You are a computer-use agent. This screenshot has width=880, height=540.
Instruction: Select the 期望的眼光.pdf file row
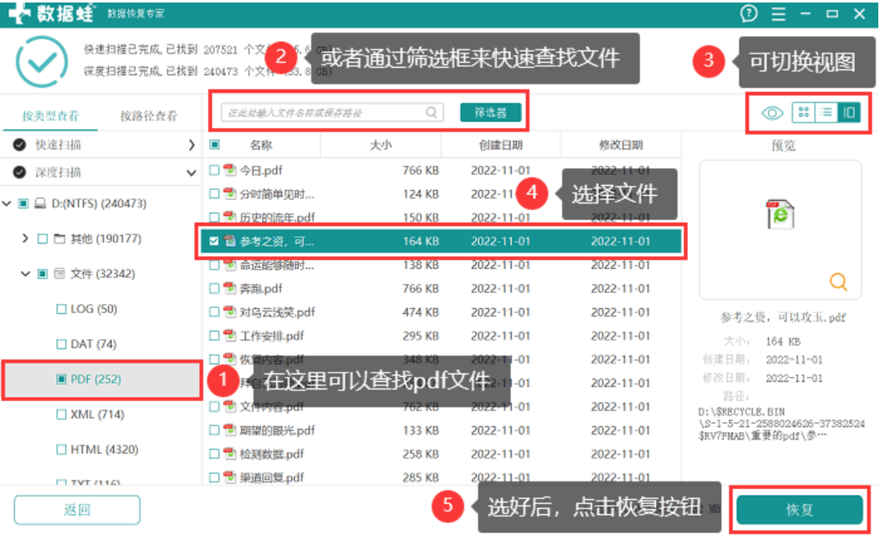pyautogui.click(x=443, y=429)
